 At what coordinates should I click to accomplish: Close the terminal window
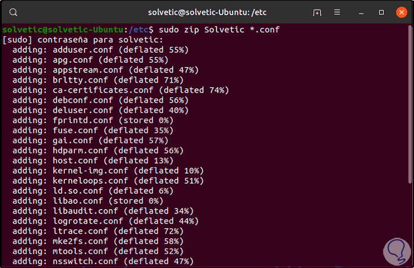tap(401, 12)
